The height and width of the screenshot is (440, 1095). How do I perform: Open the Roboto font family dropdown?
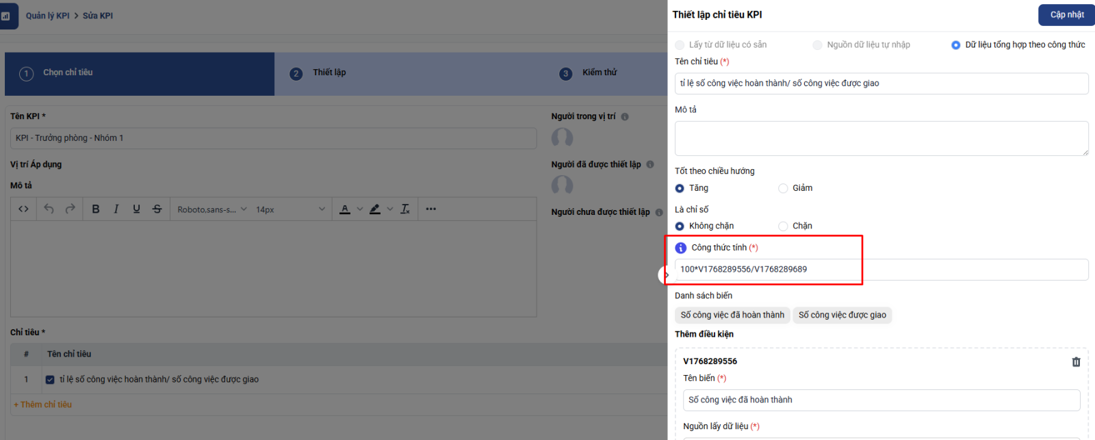tap(211, 209)
